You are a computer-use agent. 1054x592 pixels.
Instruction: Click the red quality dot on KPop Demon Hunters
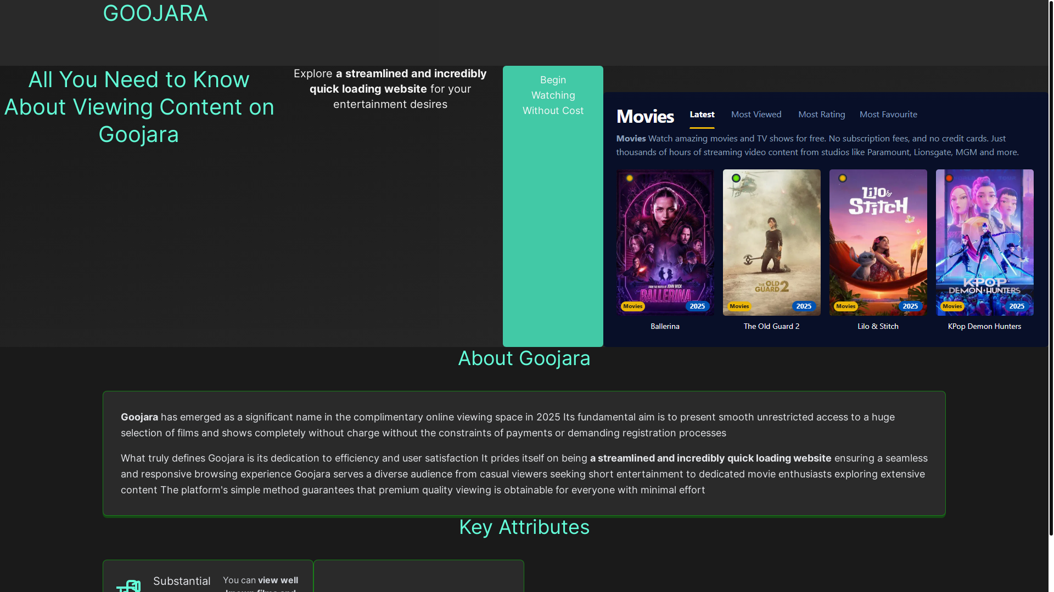(x=949, y=178)
